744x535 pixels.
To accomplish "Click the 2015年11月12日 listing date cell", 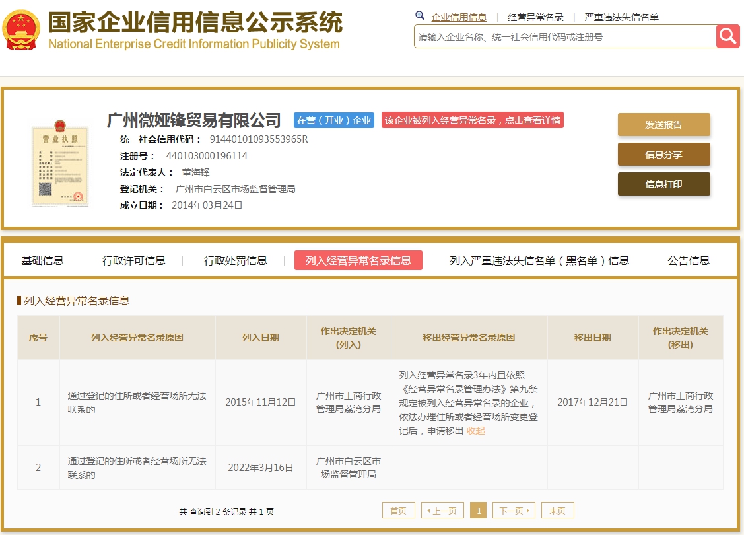I will point(261,402).
